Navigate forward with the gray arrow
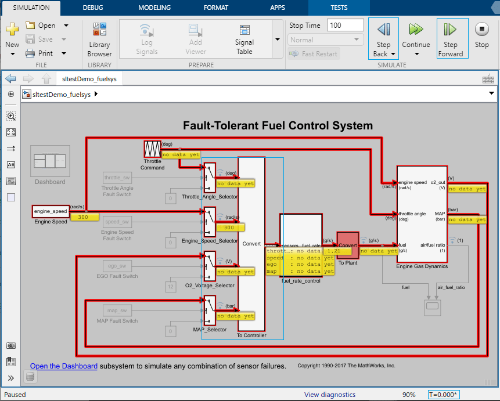This screenshot has width=500, height=401. point(28,78)
